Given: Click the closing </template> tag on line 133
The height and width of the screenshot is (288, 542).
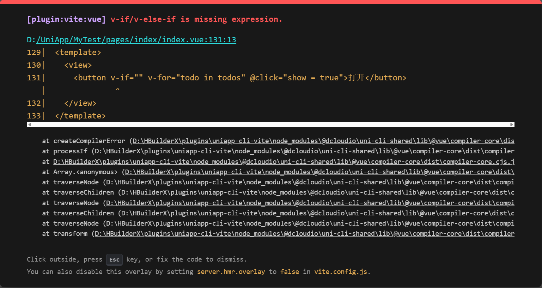Looking at the screenshot, I should [80, 116].
